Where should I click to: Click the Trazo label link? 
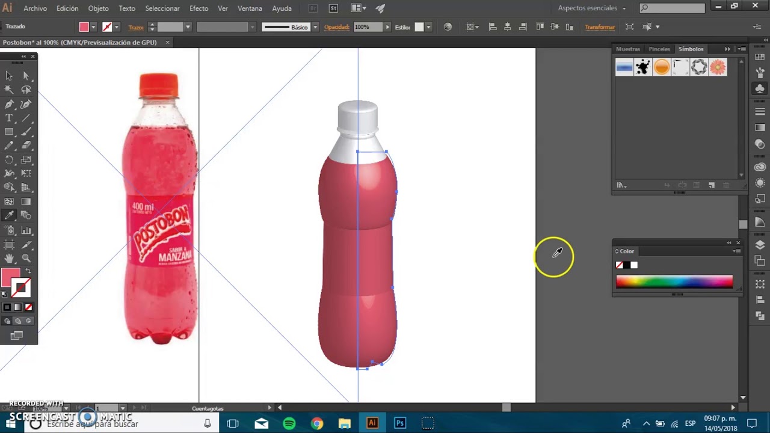click(136, 27)
